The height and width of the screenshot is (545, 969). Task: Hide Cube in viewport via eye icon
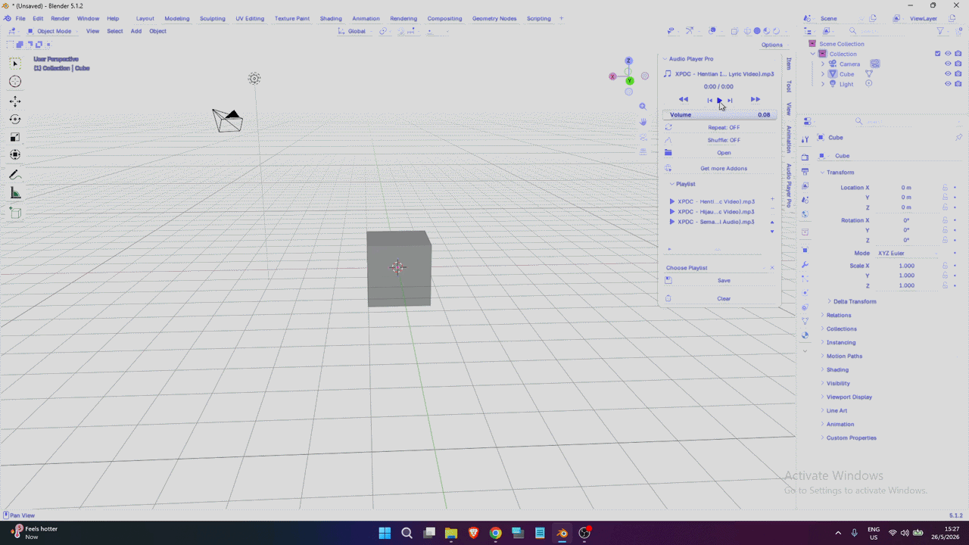tap(948, 74)
